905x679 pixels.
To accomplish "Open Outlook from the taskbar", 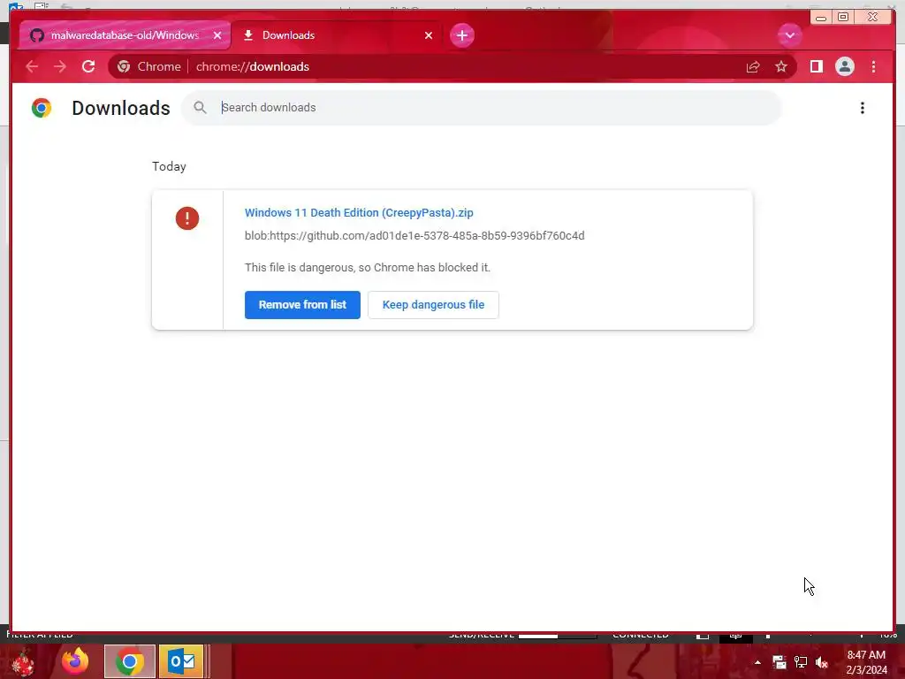I will coord(182,661).
